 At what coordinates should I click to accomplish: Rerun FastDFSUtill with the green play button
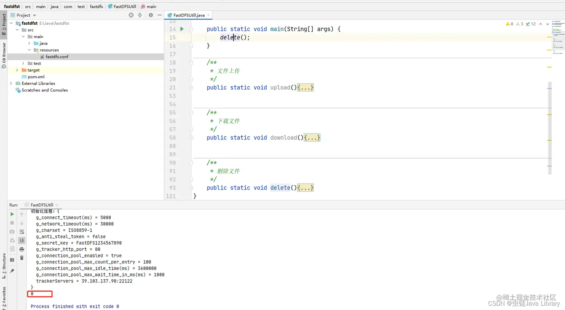12,214
